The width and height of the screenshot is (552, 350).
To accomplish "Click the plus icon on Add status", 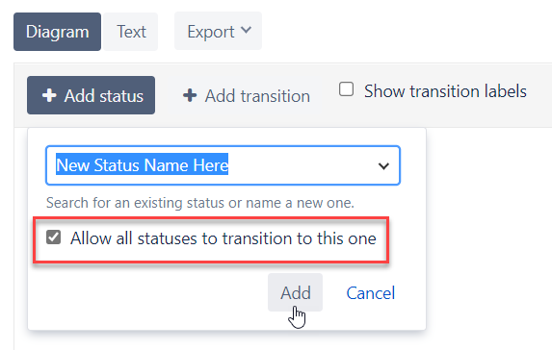I will [49, 95].
